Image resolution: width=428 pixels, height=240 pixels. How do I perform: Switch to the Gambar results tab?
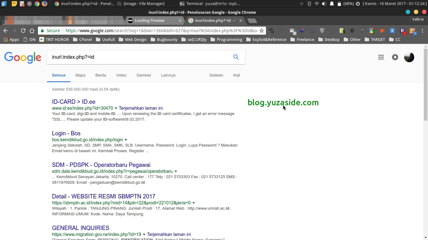click(x=144, y=75)
